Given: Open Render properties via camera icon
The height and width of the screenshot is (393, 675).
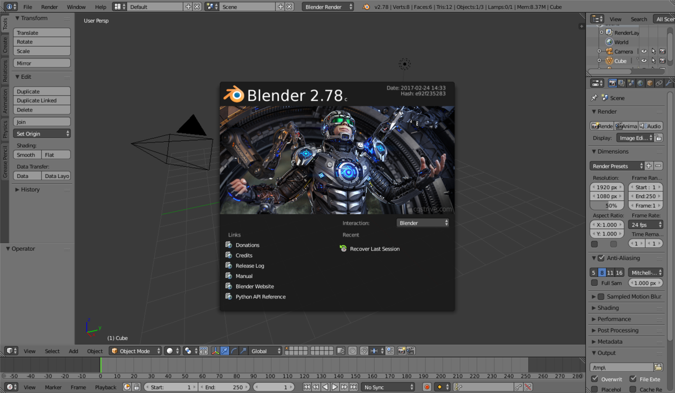Looking at the screenshot, I should 612,83.
